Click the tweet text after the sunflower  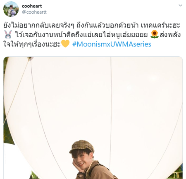tap(170, 35)
